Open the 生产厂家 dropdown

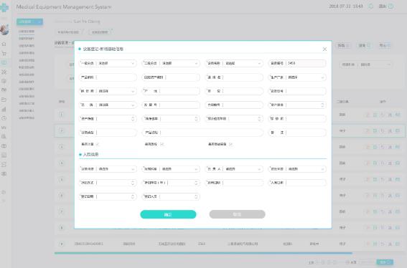pyautogui.click(x=297, y=77)
